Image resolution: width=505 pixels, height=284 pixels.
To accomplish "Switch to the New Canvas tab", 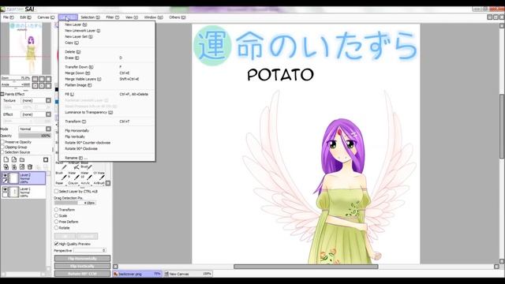I will [x=188, y=274].
